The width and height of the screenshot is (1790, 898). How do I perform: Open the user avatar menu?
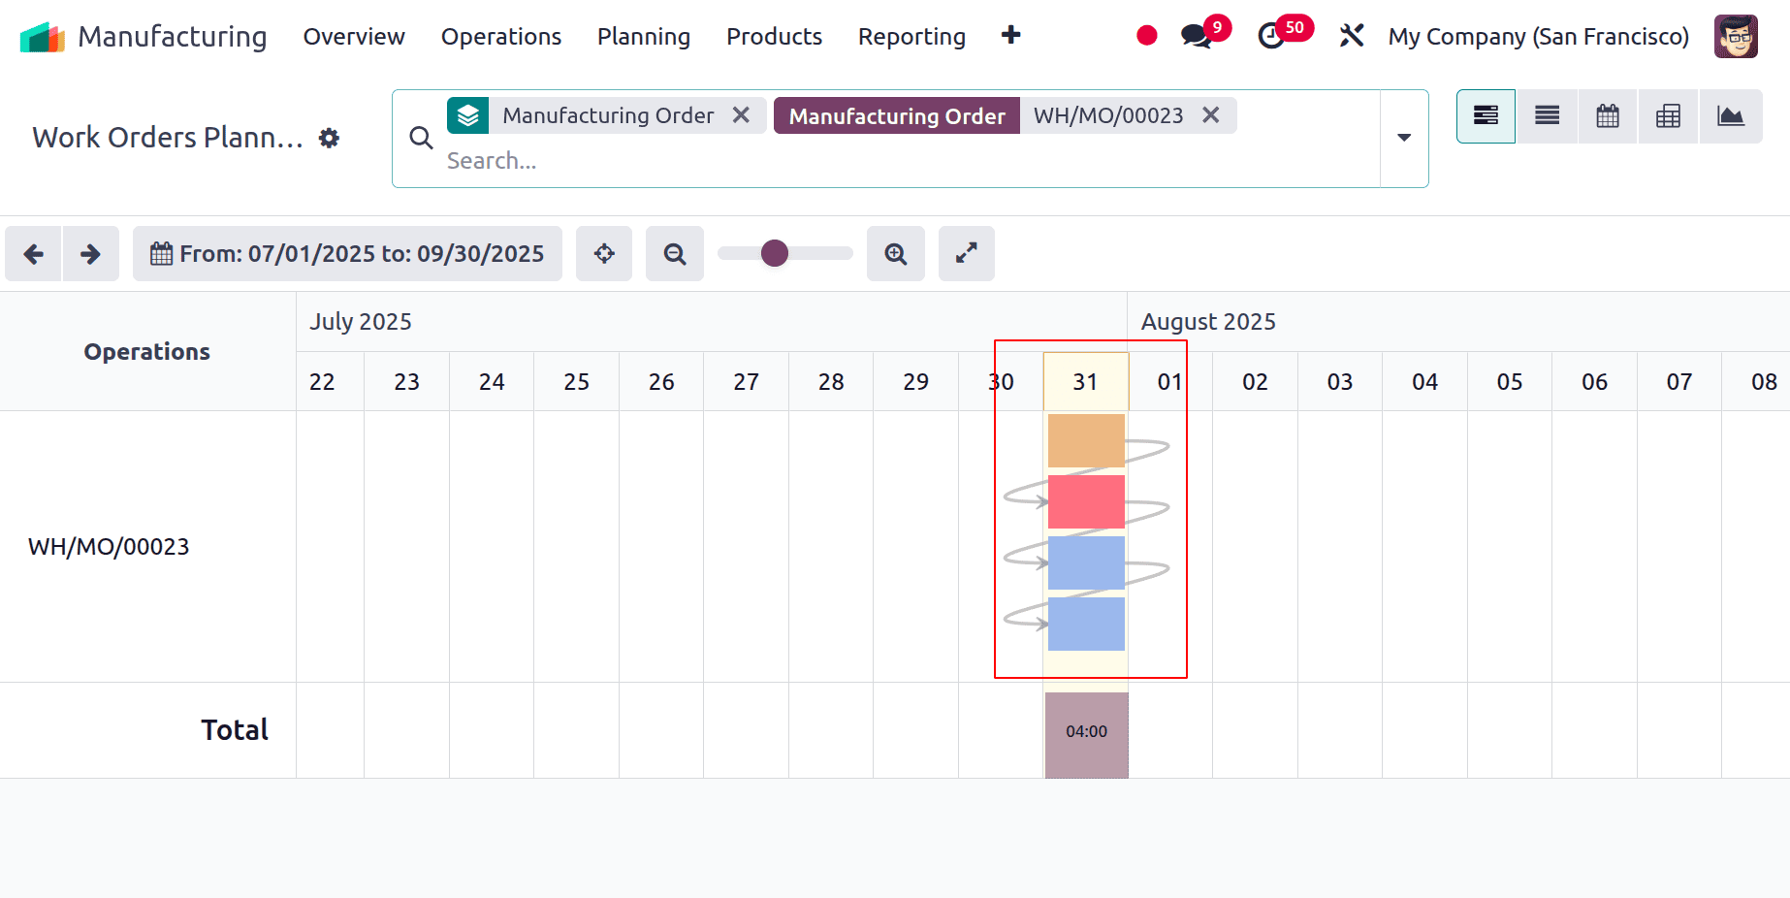click(1736, 37)
